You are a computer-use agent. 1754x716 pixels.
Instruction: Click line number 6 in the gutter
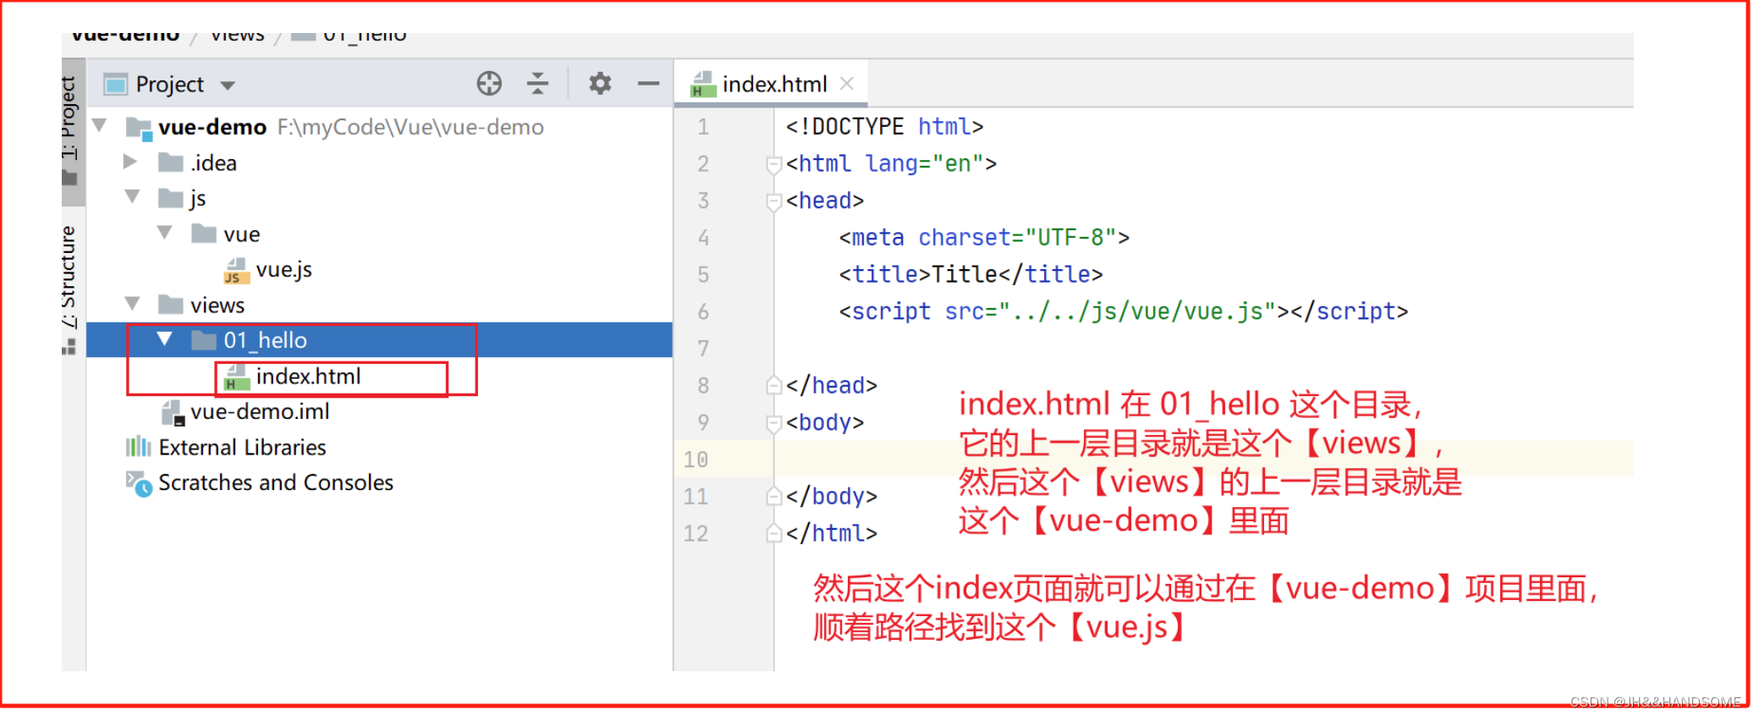[x=702, y=312]
